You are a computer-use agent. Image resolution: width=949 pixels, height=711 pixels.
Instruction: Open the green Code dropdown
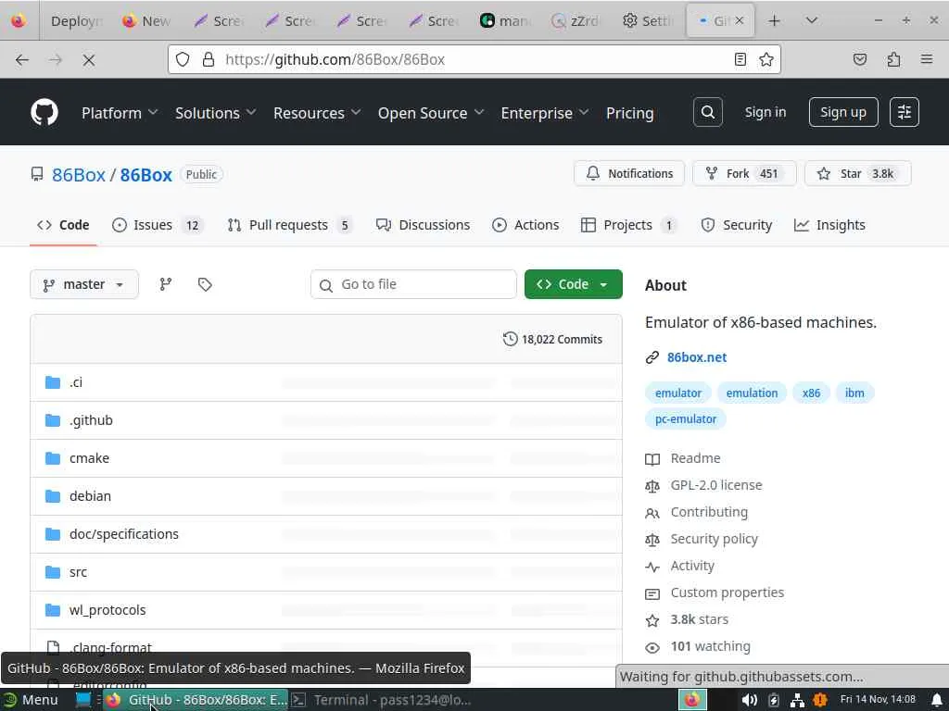pos(573,284)
